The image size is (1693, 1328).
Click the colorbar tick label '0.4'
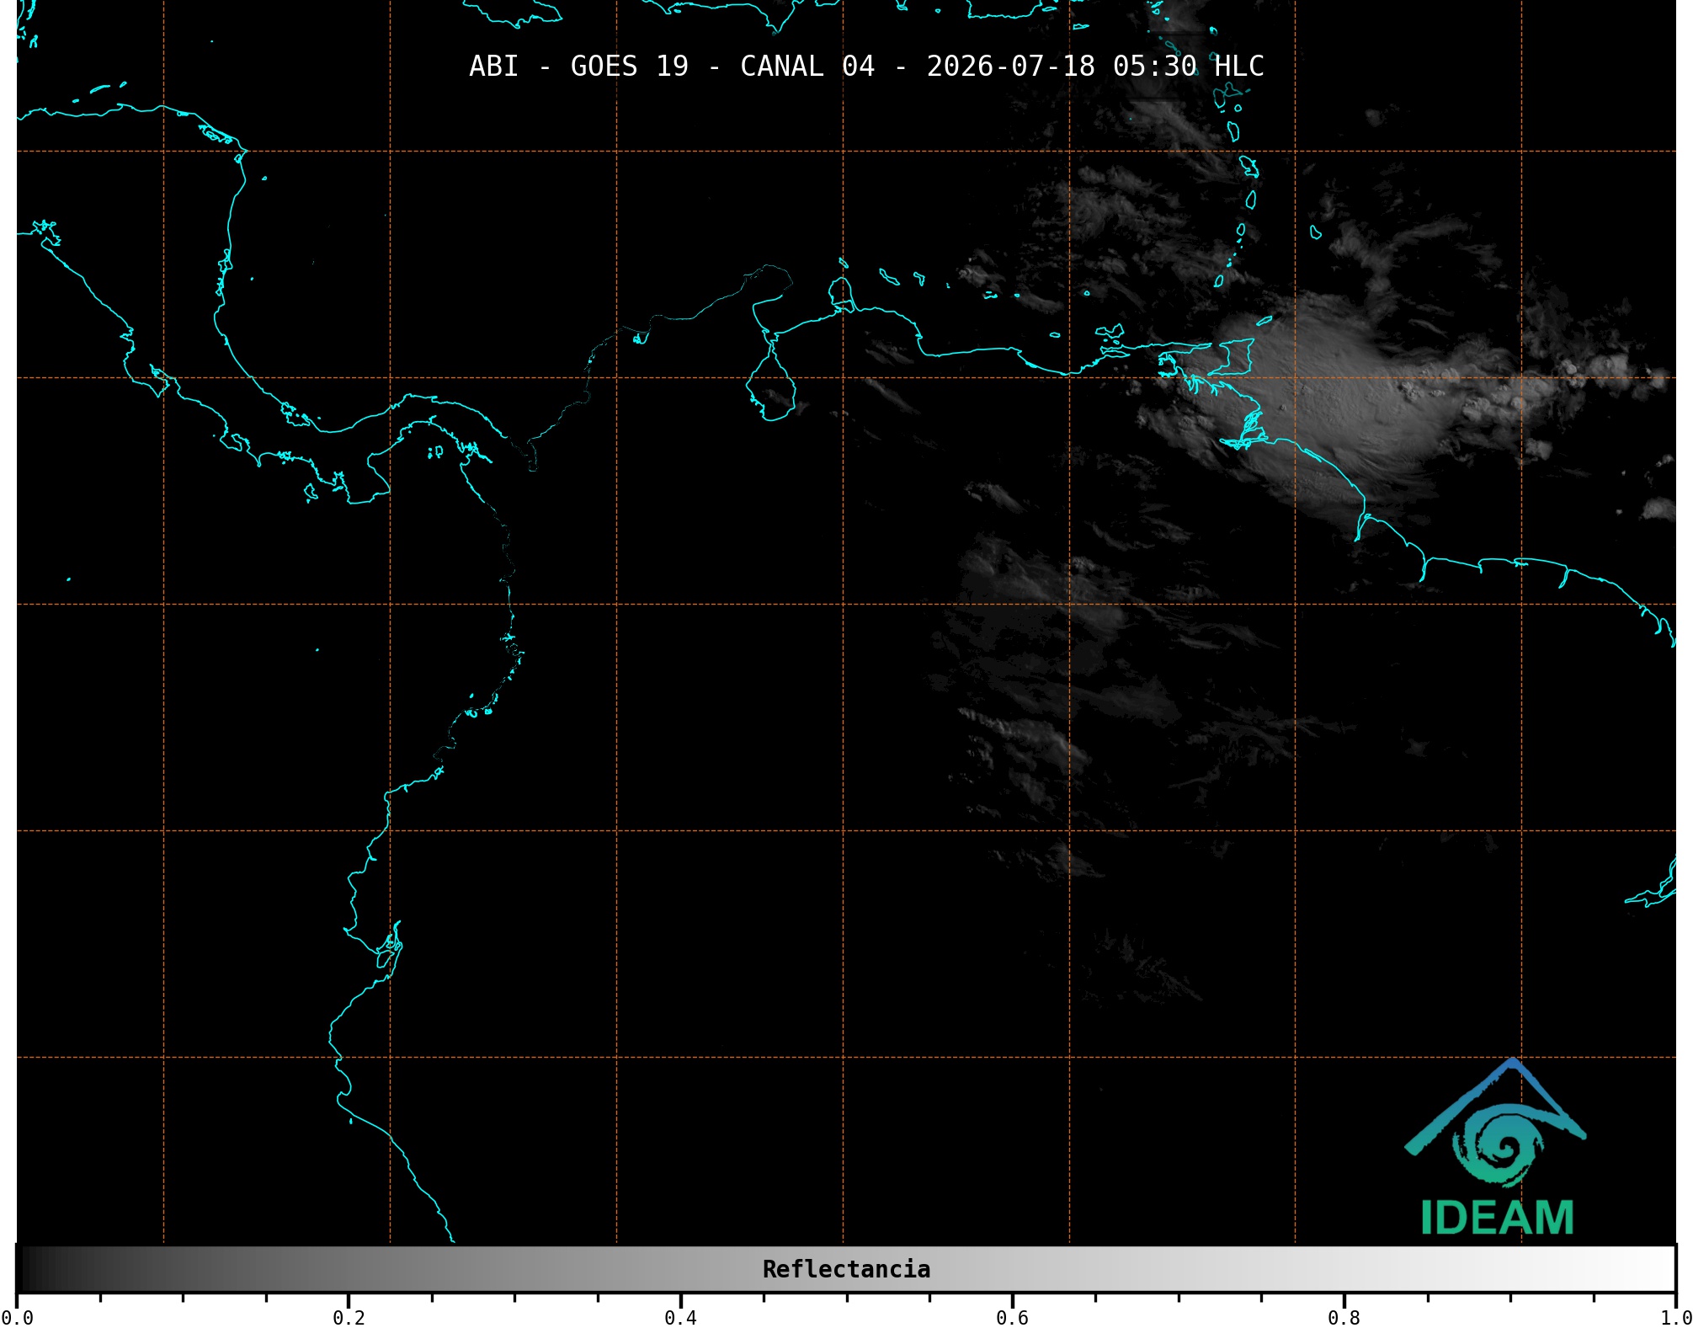click(x=680, y=1318)
